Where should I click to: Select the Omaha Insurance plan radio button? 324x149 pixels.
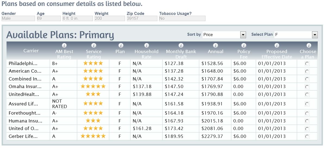click(x=307, y=87)
